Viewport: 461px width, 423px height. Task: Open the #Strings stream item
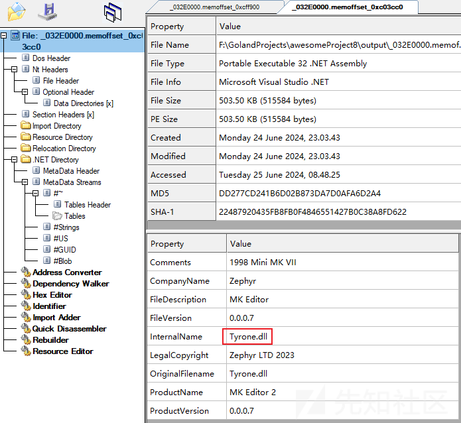pos(66,227)
